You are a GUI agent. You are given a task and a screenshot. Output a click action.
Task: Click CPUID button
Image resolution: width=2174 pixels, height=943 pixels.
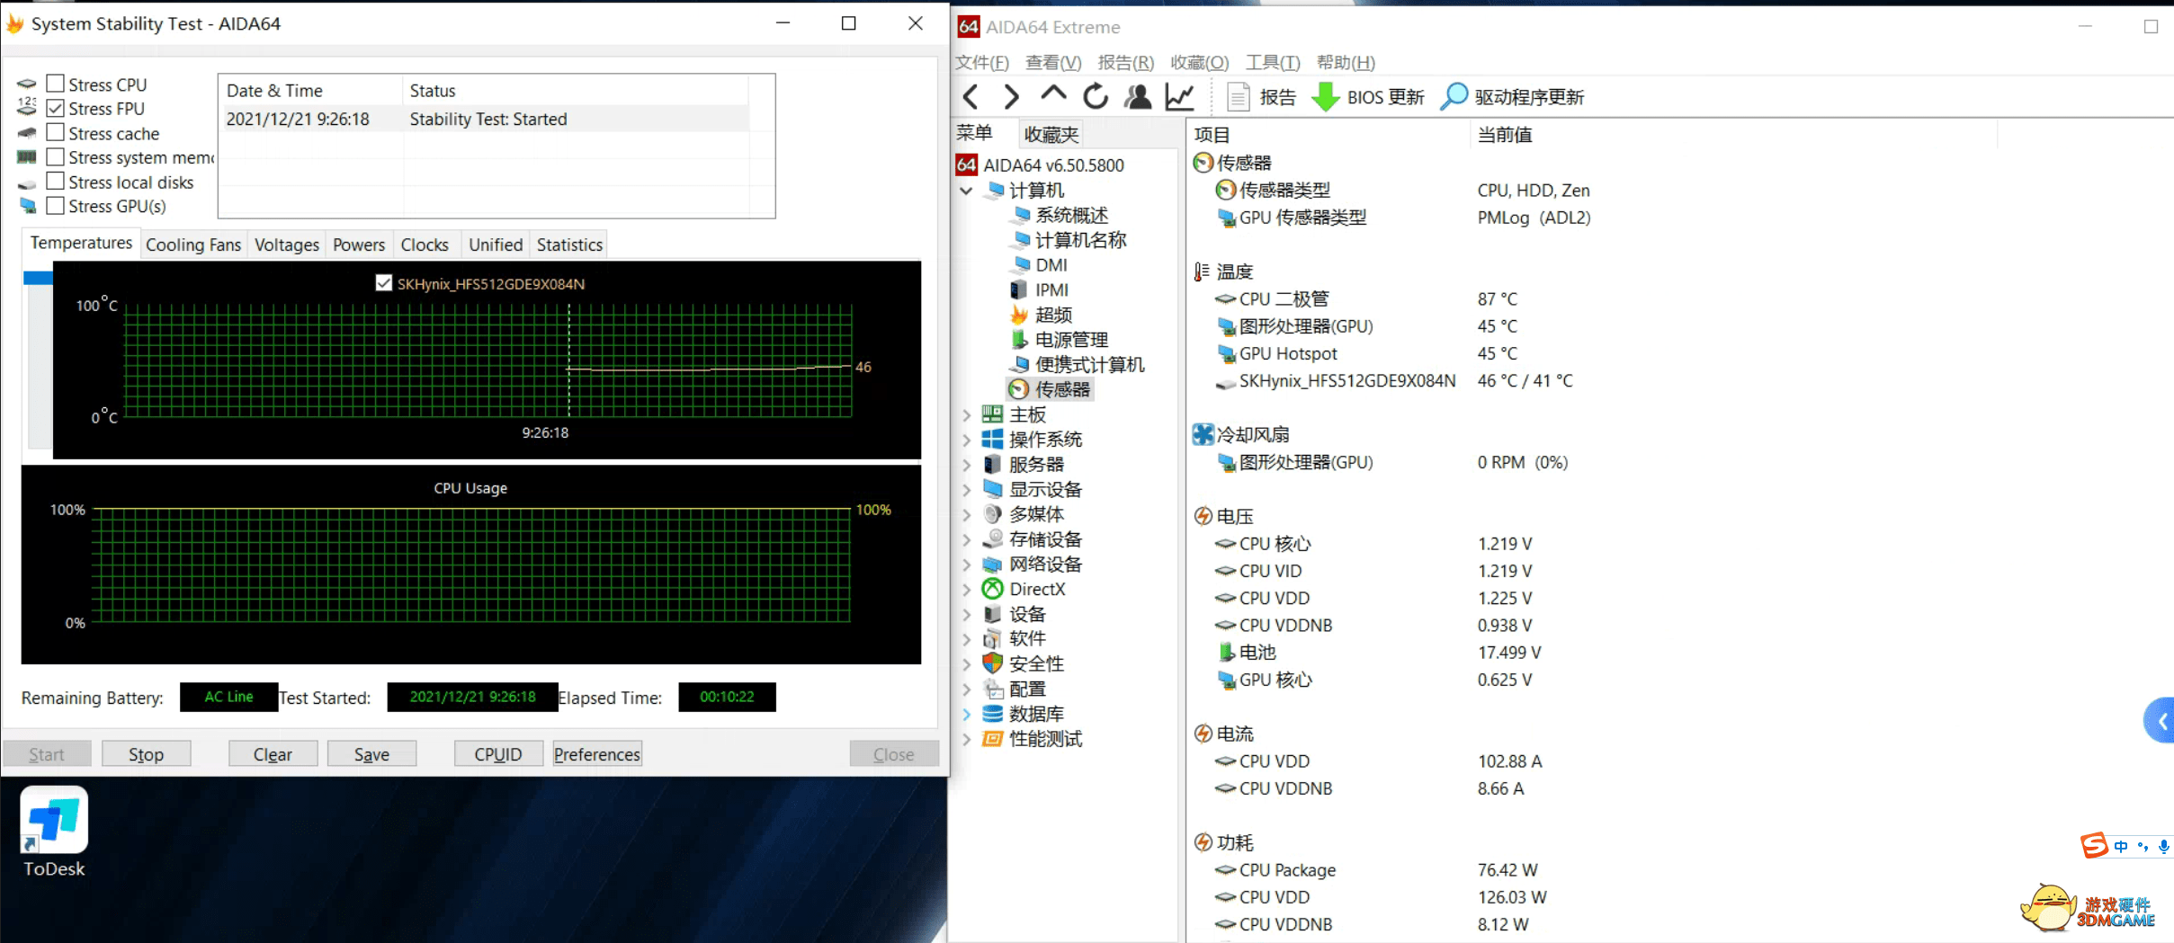[498, 754]
